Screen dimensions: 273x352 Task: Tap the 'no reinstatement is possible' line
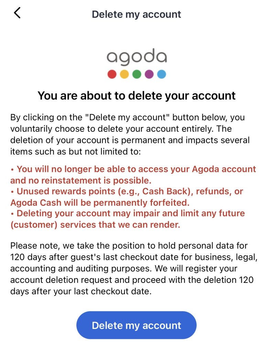[81, 180]
